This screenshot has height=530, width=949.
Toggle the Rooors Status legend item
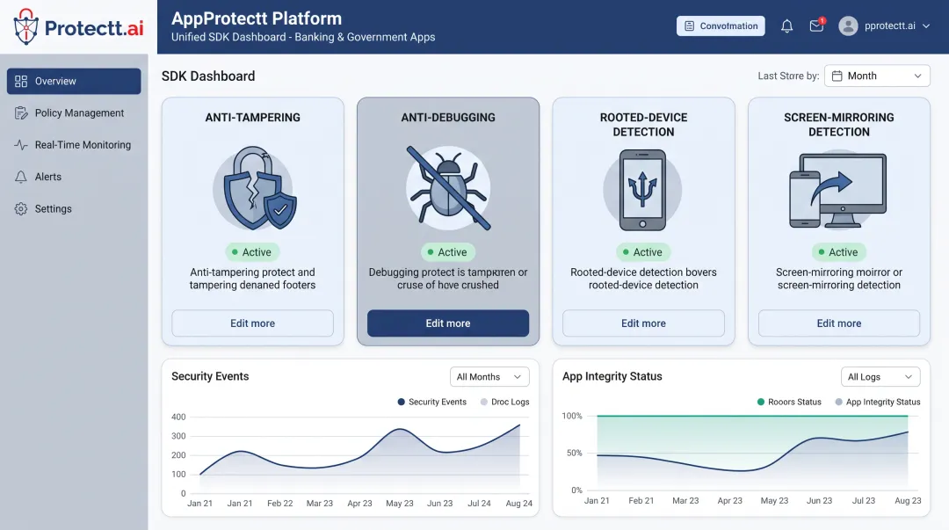789,402
